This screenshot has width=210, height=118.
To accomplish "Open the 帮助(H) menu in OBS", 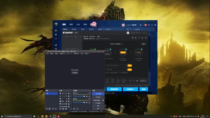I will [87, 54].
